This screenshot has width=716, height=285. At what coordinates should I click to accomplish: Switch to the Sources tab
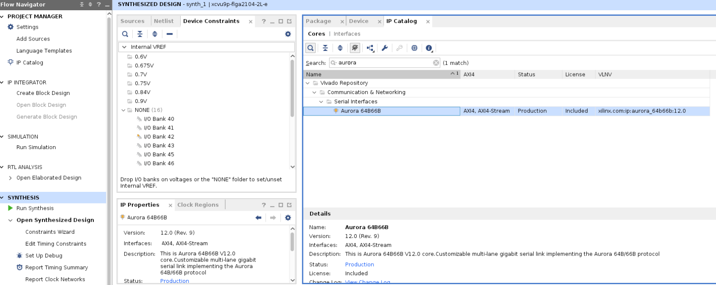point(132,21)
